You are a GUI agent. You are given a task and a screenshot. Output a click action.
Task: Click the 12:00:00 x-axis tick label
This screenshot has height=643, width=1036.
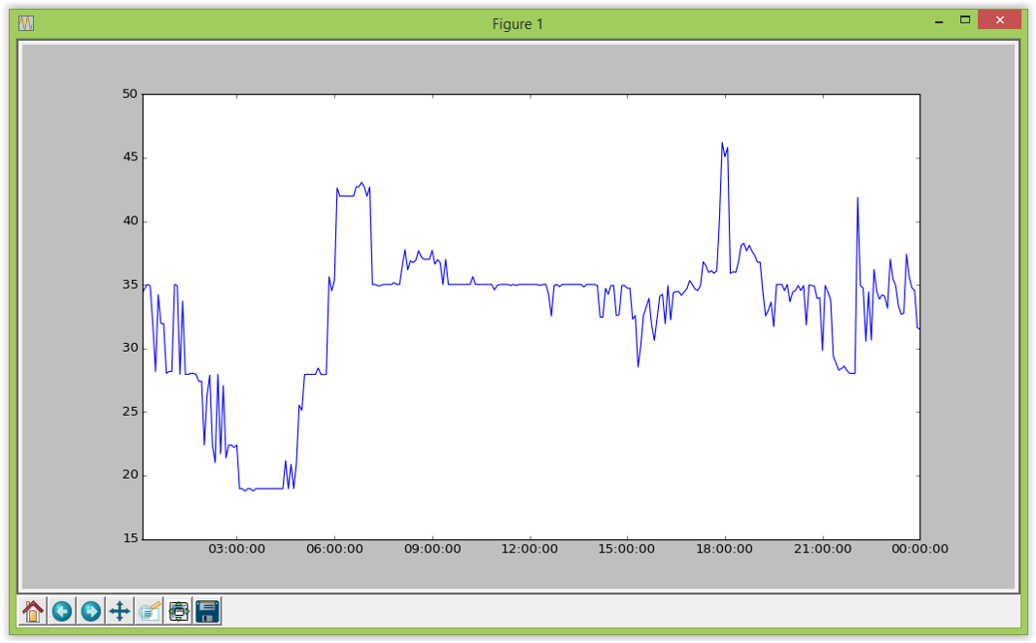click(x=530, y=549)
